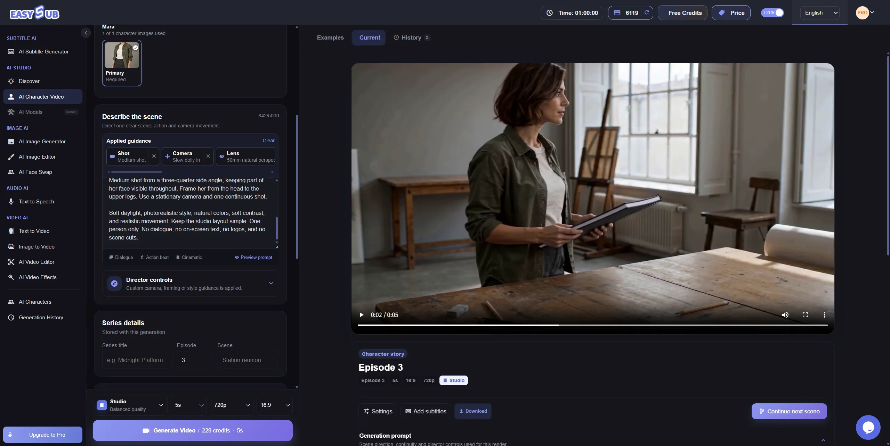Expand the Director controls section
Viewport: 890px width, 446px height.
(x=191, y=284)
